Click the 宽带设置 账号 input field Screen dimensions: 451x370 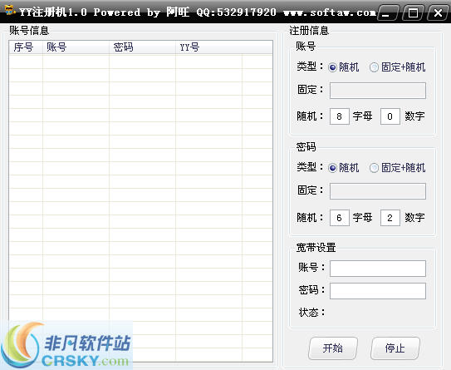pyautogui.click(x=378, y=269)
